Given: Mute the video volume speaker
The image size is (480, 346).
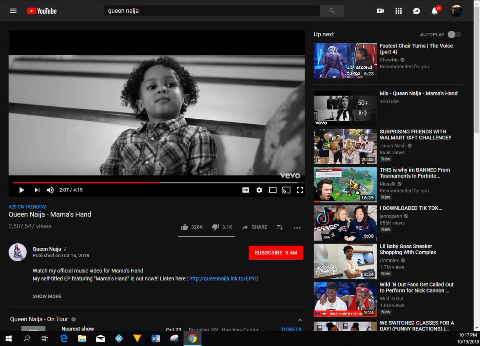Looking at the screenshot, I should [50, 190].
